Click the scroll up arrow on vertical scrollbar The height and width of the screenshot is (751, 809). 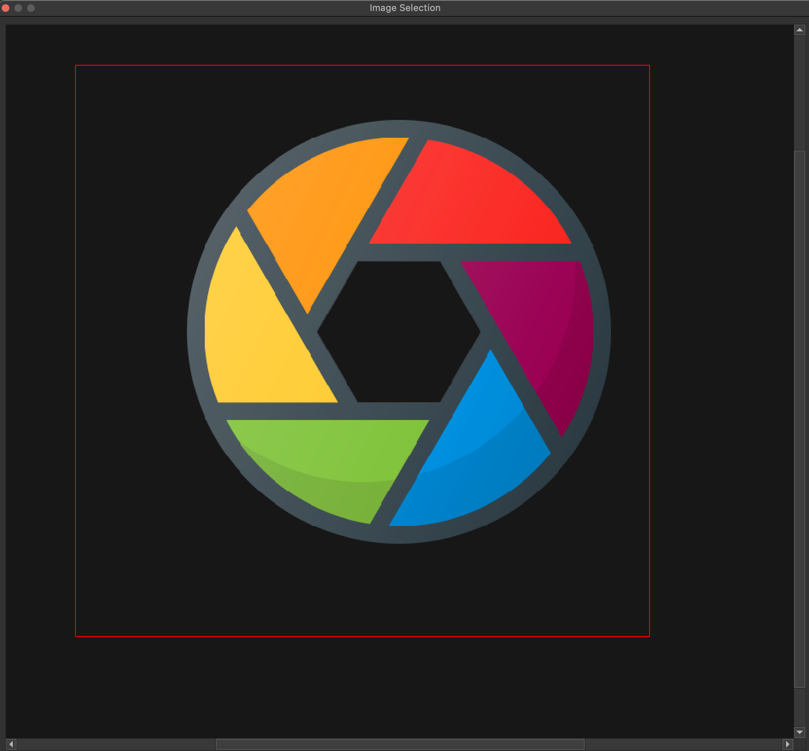(799, 30)
